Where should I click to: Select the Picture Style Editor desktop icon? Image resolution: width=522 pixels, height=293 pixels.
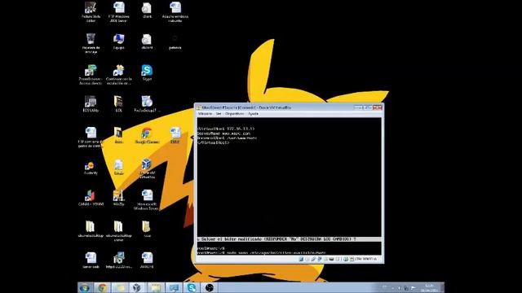point(91,12)
